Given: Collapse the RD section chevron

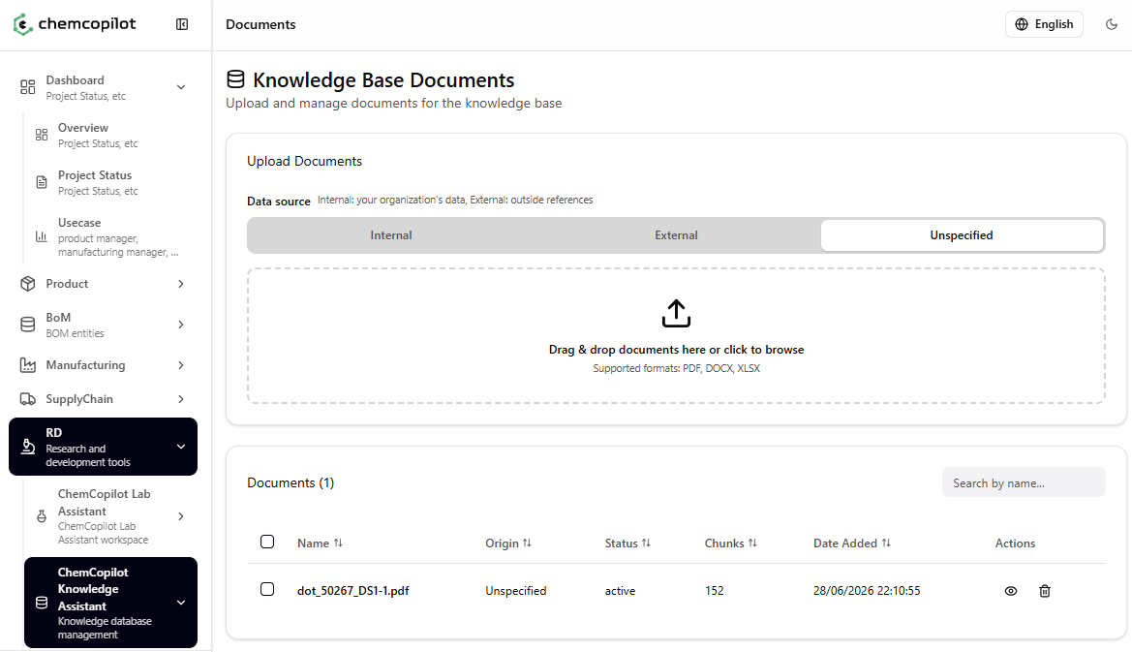Looking at the screenshot, I should (x=181, y=447).
